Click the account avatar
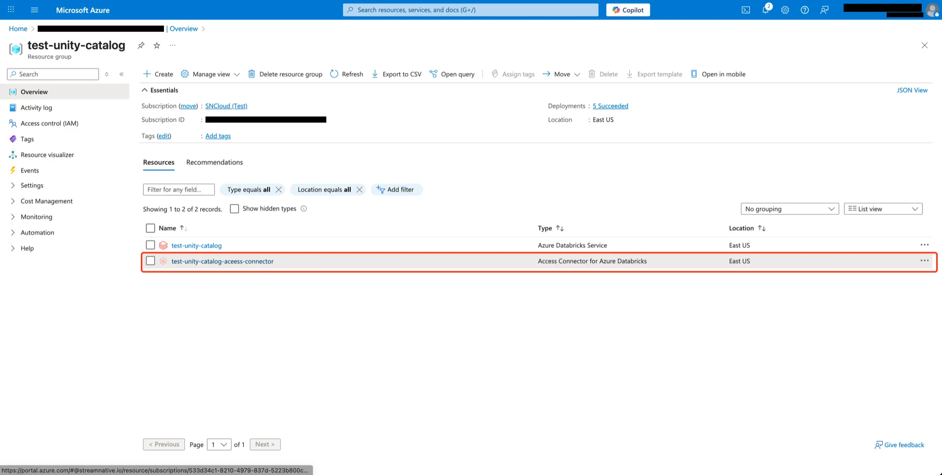 pyautogui.click(x=932, y=10)
